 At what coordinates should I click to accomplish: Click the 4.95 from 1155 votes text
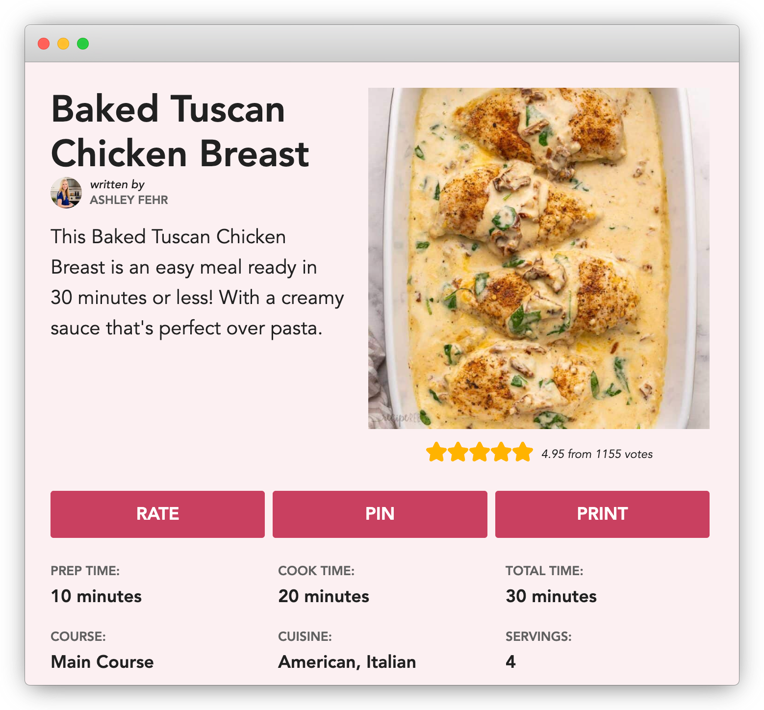[x=597, y=454]
